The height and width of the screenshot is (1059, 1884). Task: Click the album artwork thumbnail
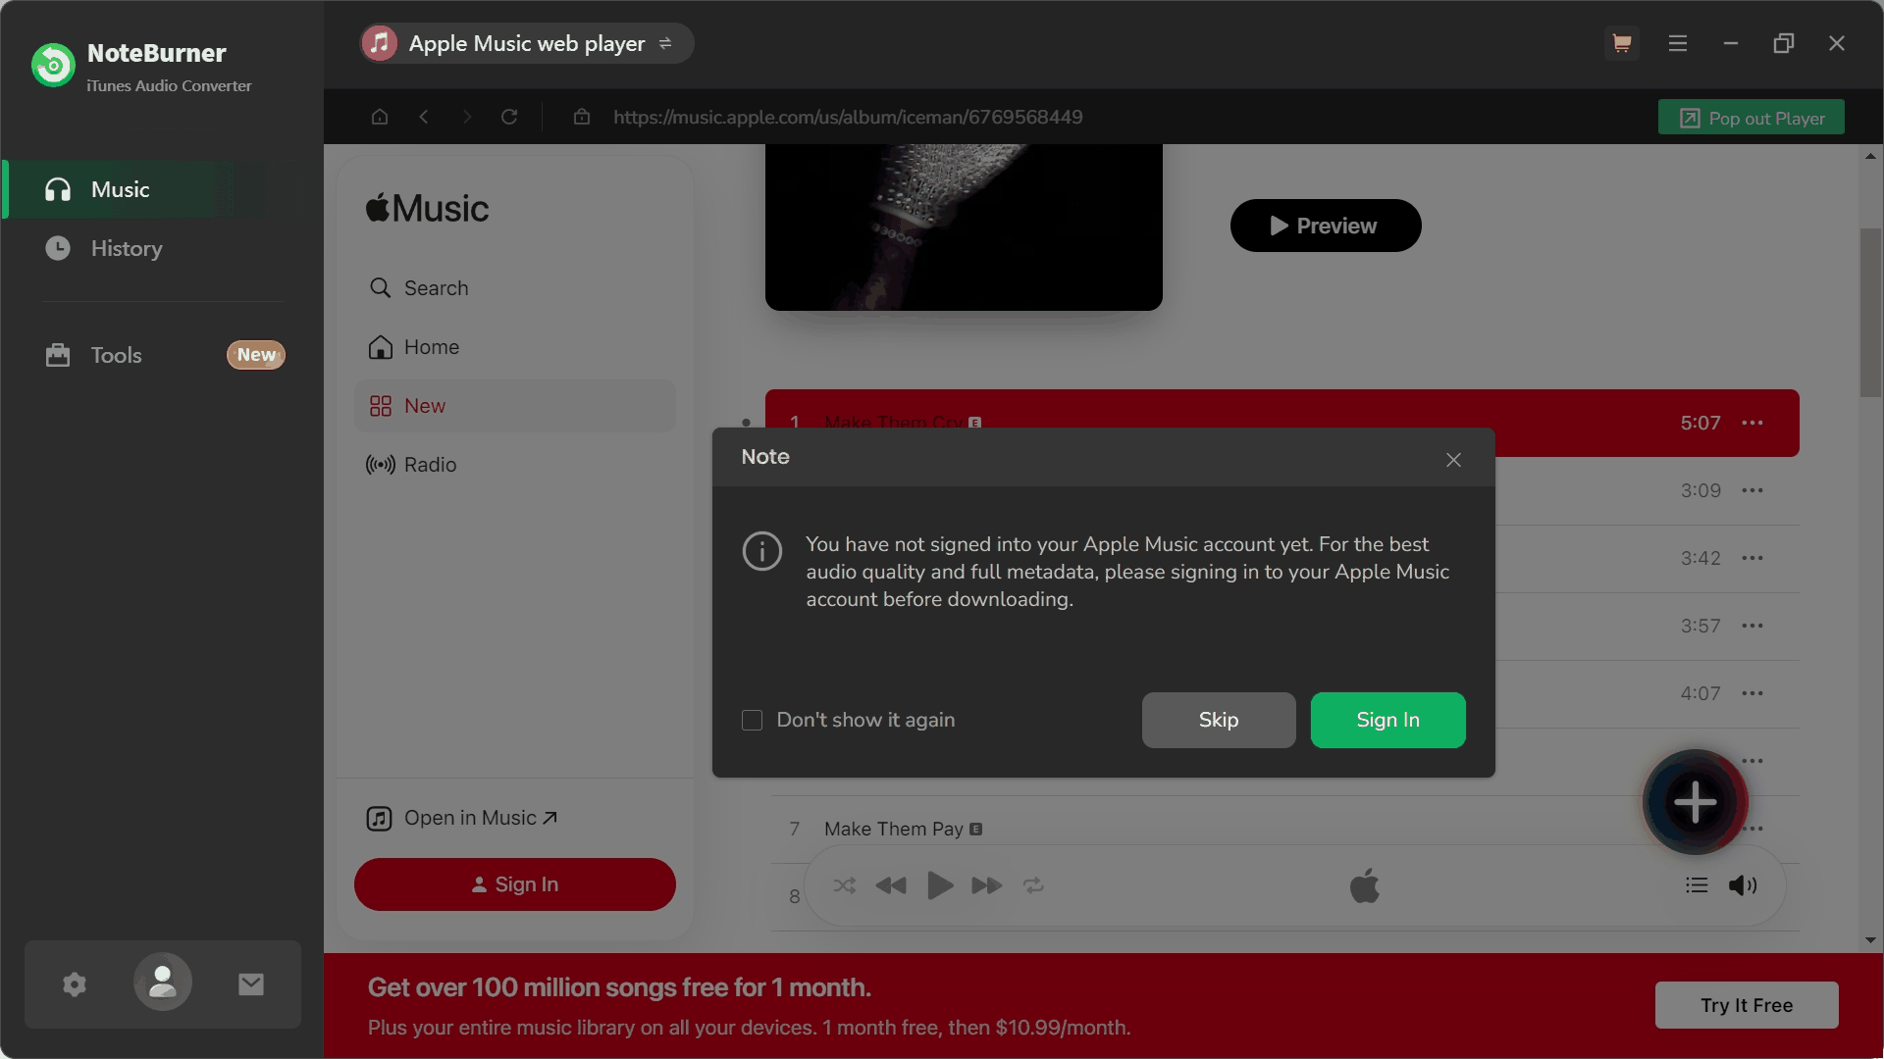(x=964, y=227)
